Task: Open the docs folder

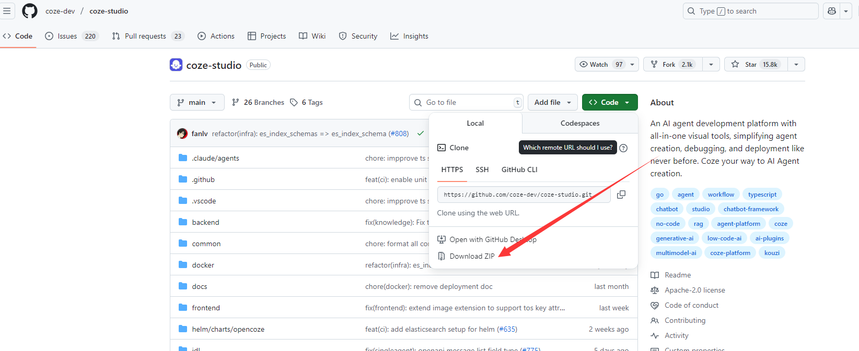Action: [x=200, y=286]
